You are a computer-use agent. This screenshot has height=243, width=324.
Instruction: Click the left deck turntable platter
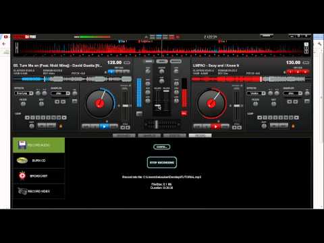(x=100, y=103)
